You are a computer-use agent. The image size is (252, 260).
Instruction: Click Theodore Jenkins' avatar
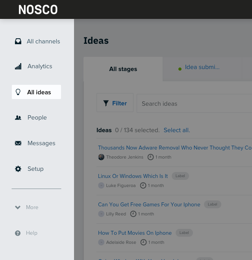coord(101,157)
